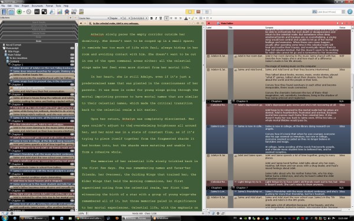Viewport: 354px width, 221px height.
Task: Select the Search Results collection tab
Action: click(x=38, y=22)
